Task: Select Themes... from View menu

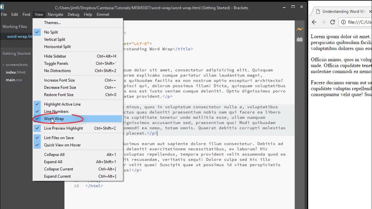Action: point(78,23)
